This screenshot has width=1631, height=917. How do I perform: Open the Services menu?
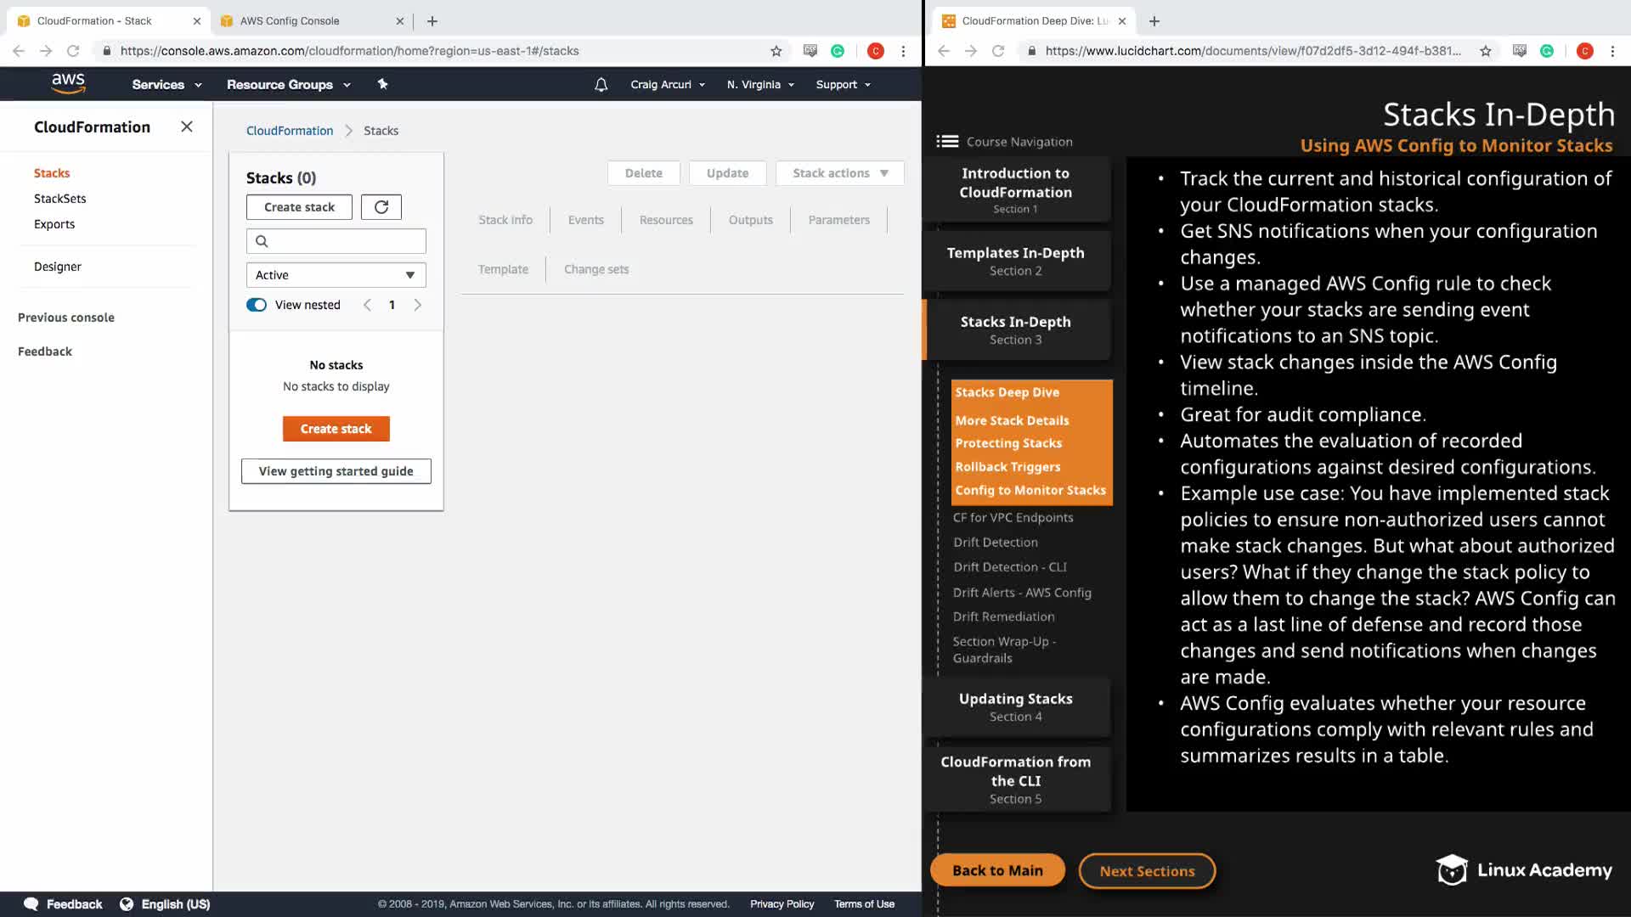pyautogui.click(x=166, y=85)
